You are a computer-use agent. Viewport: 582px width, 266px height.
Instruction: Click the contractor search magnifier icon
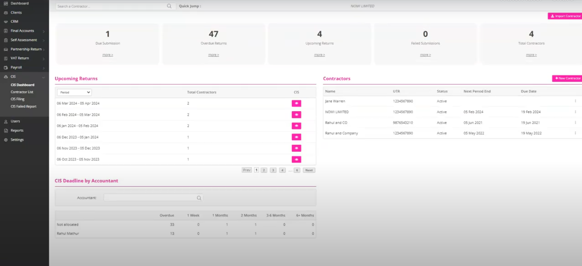169,6
